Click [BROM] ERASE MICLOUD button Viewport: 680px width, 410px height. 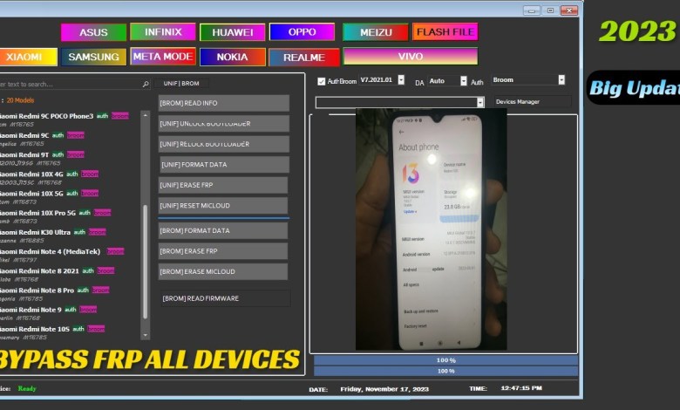pyautogui.click(x=223, y=271)
